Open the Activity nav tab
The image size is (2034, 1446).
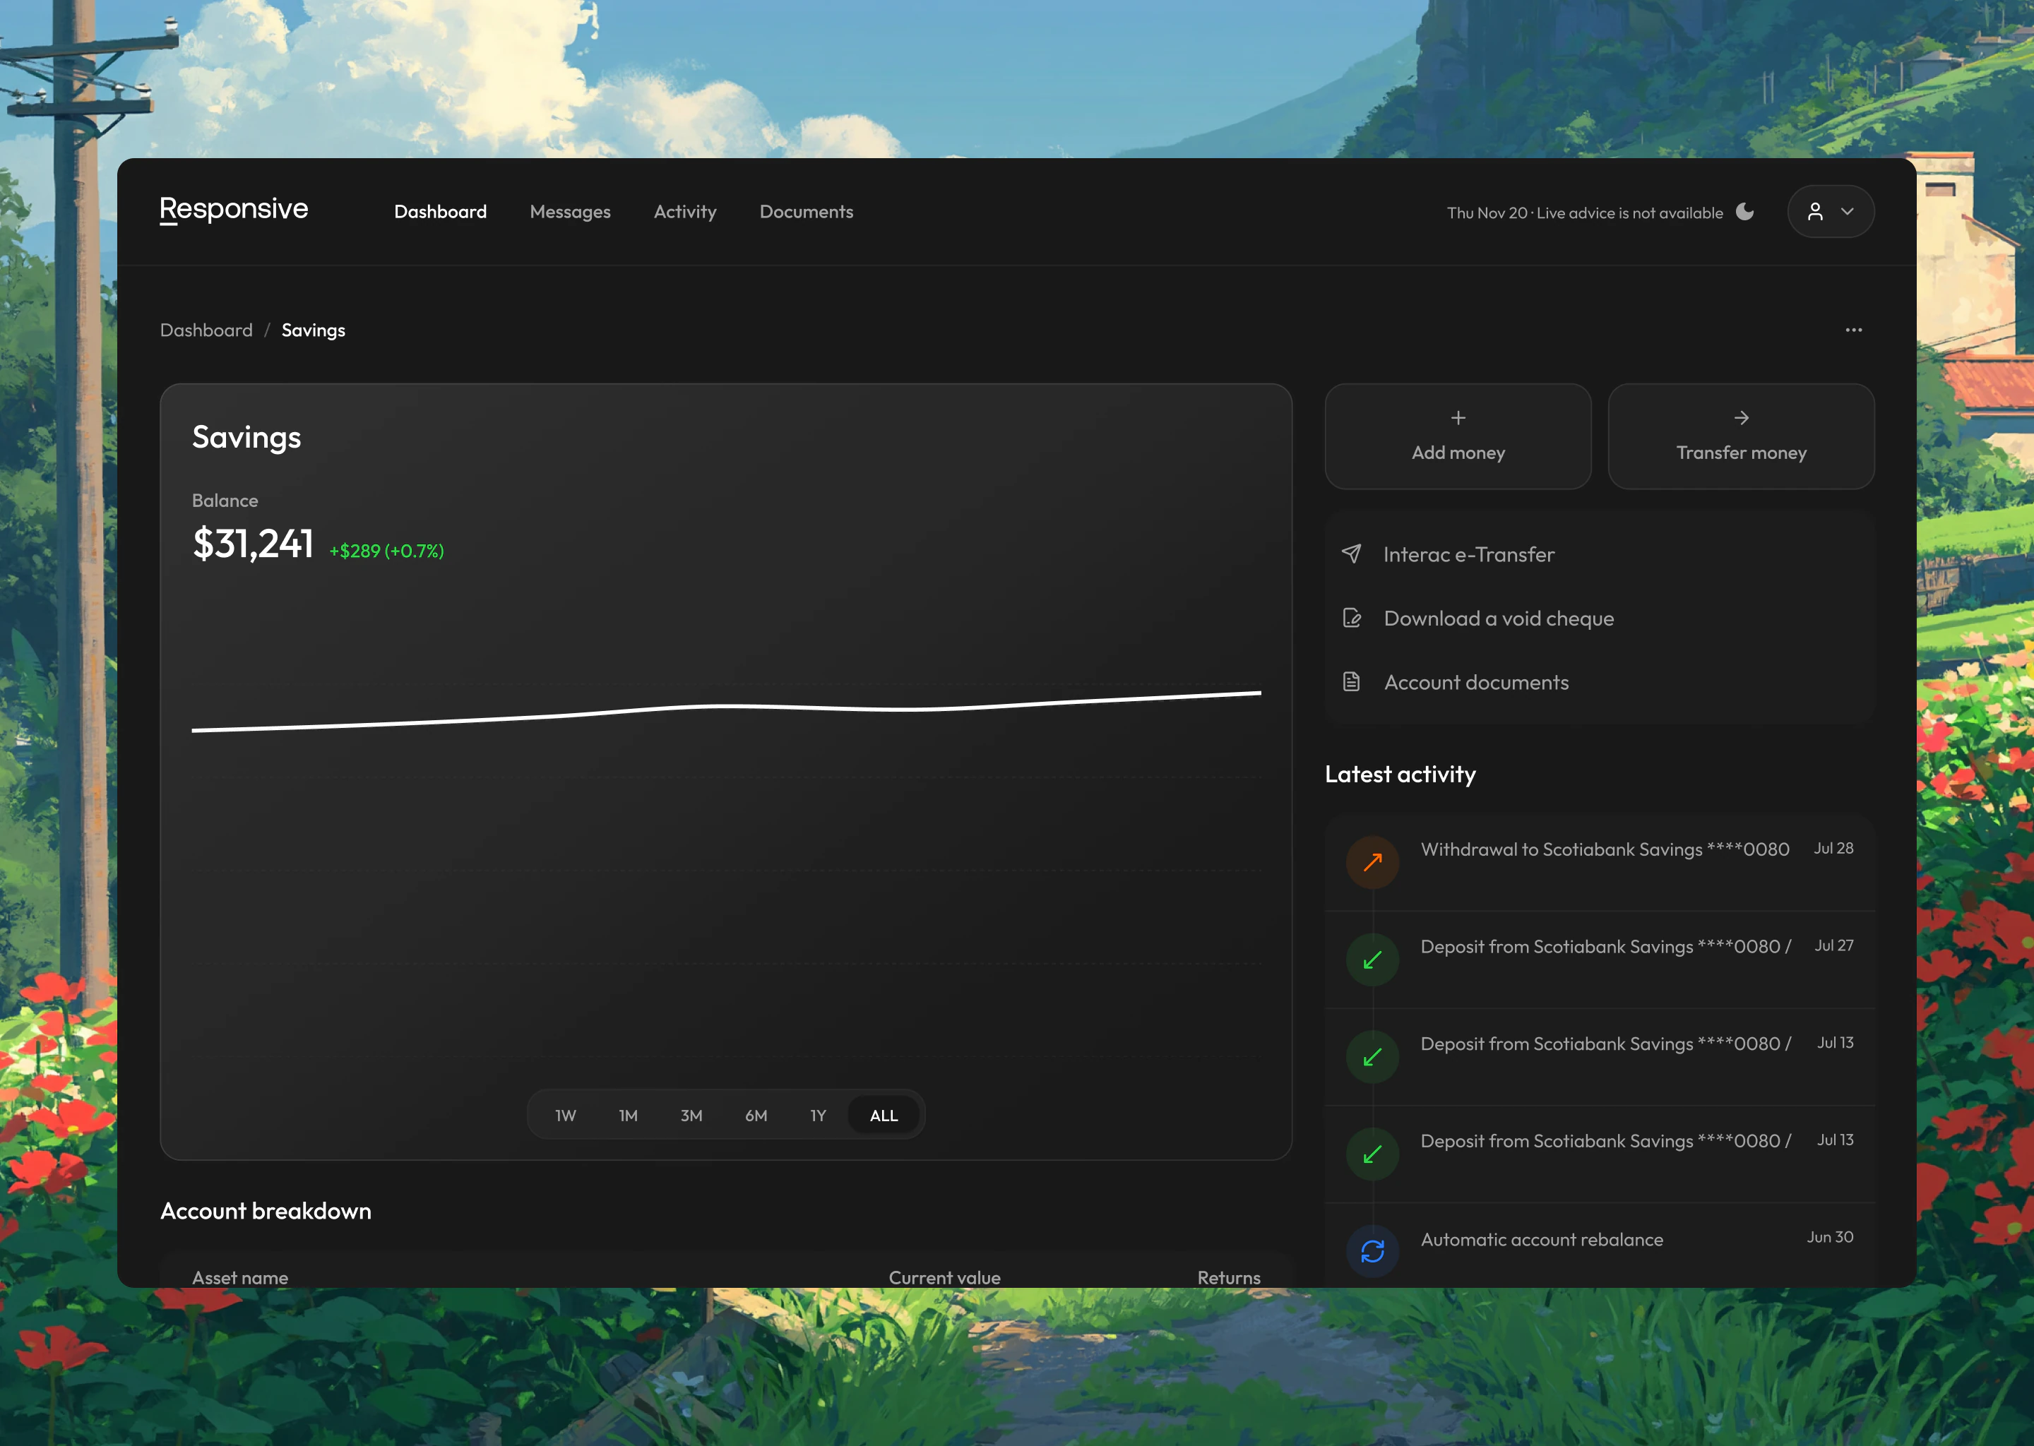[x=685, y=212]
